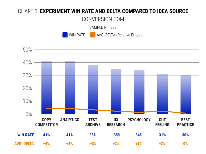The image size is (206, 154).
Task: Click the Test Archive bar
Action: click(x=93, y=89)
